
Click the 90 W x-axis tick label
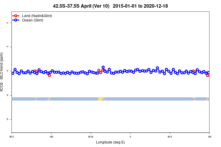coord(91,137)
